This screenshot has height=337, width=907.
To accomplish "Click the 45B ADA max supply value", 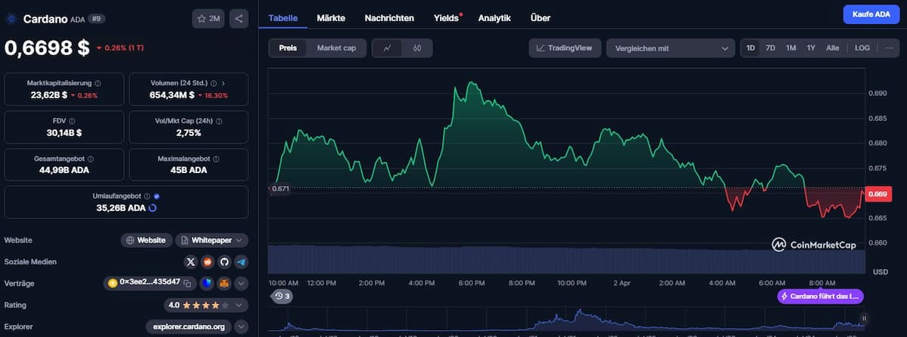I will tap(189, 170).
